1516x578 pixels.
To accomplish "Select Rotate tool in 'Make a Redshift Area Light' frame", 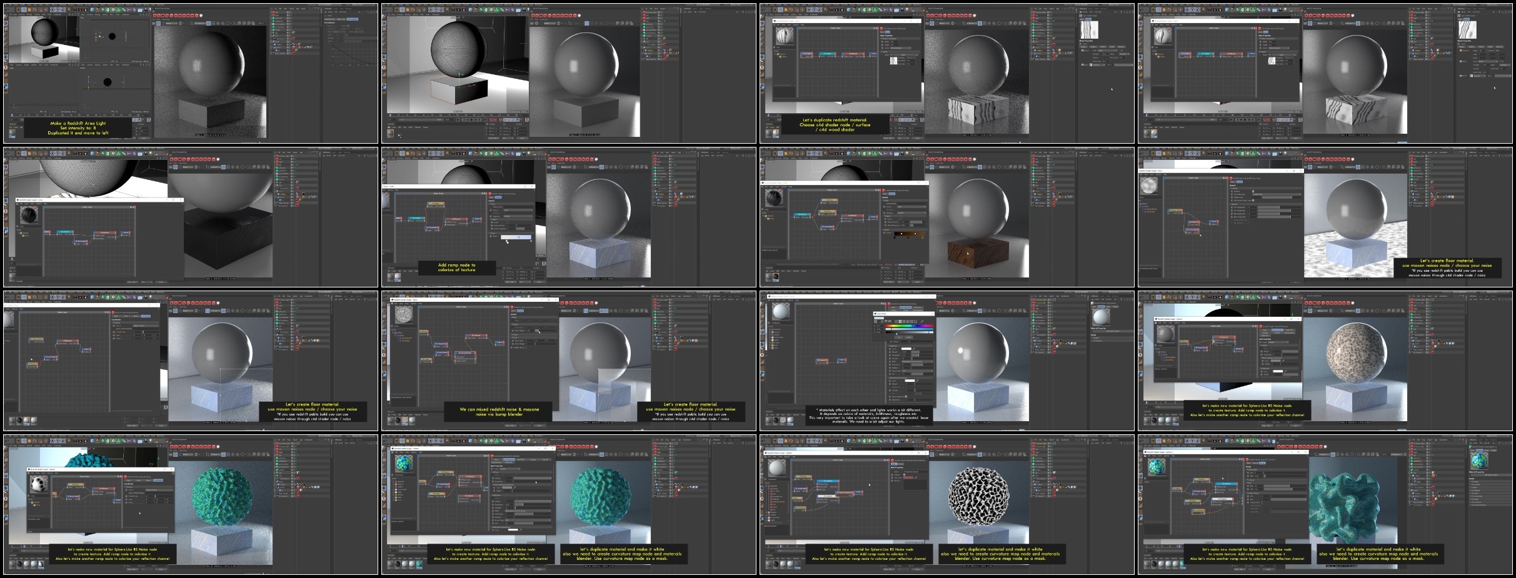I will (x=34, y=9).
